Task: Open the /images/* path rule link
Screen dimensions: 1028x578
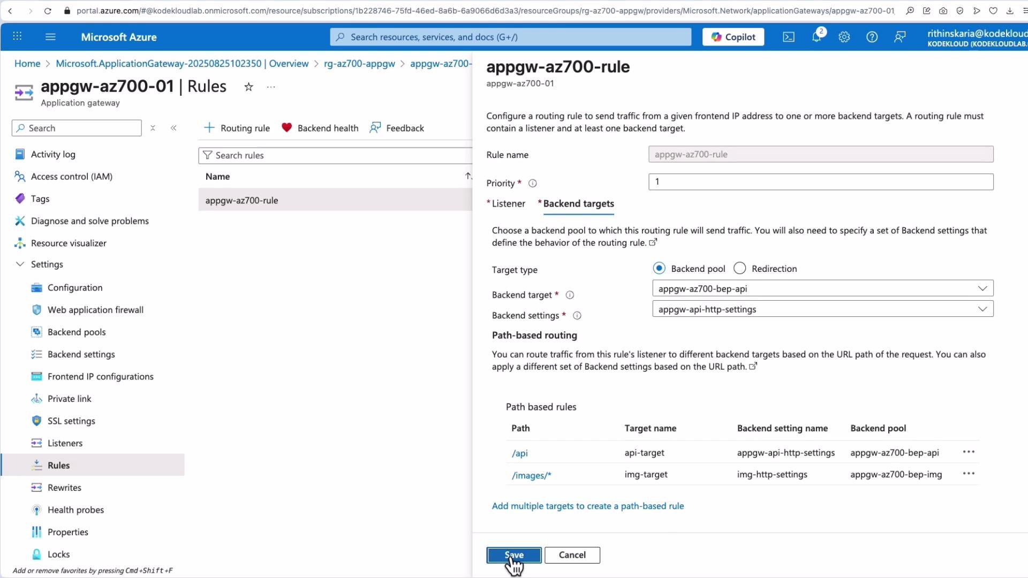Action: 532,475
